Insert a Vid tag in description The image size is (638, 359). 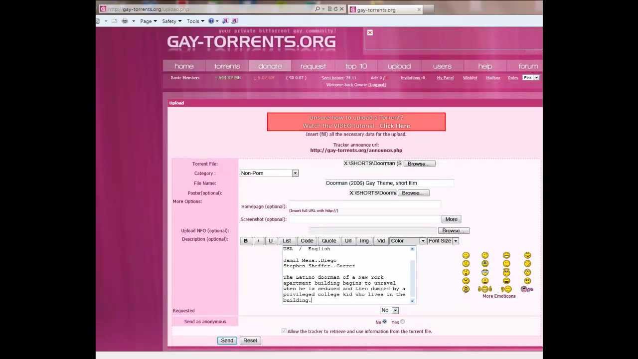coord(381,241)
